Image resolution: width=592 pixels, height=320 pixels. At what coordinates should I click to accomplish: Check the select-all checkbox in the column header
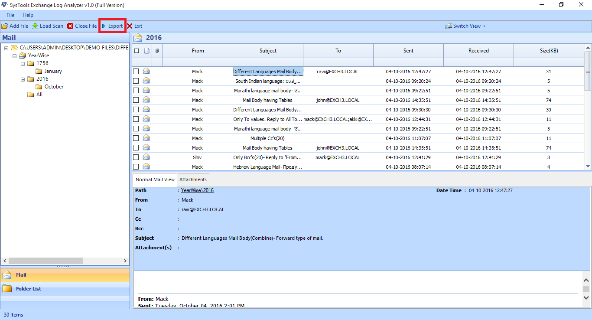click(136, 50)
